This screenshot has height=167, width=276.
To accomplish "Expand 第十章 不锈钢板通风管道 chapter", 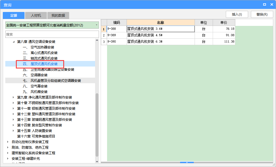I will (x=13, y=103).
